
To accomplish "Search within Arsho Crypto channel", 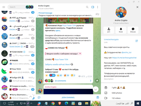I will 87,7.
